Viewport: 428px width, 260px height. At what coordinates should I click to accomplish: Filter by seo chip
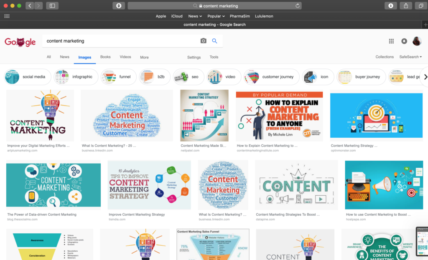pos(189,77)
